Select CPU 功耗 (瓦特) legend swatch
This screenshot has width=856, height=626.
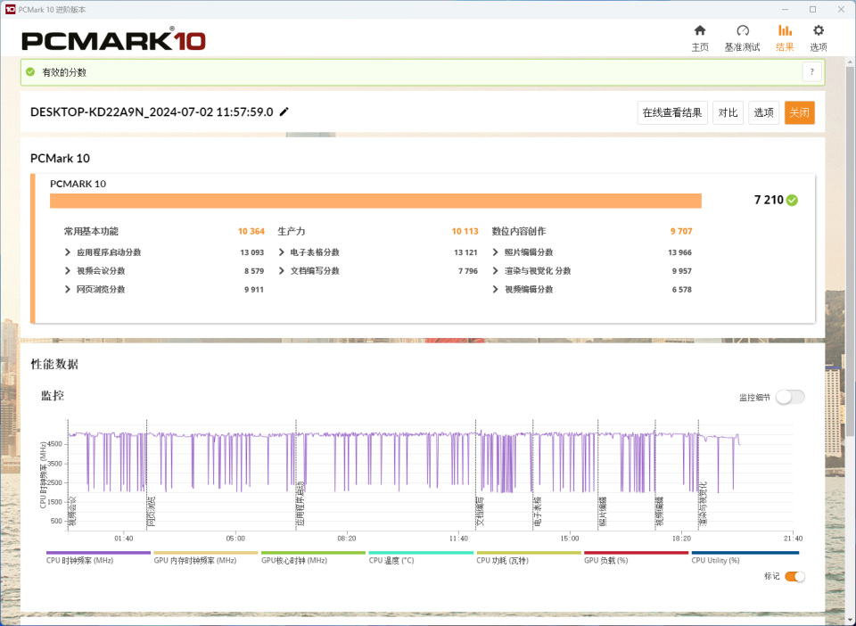pos(529,553)
